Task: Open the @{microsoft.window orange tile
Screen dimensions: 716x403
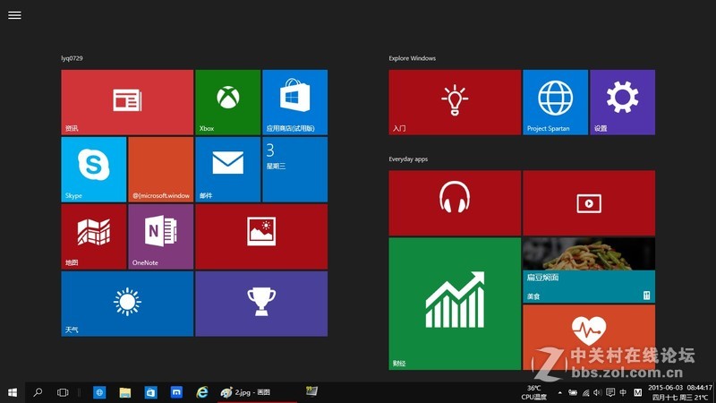Action: (161, 169)
